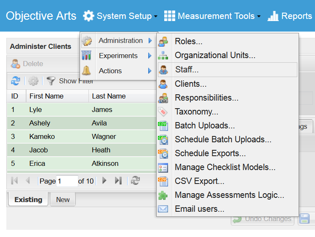Image resolution: width=315 pixels, height=237 pixels.
Task: Switch to the Existing tab
Action: (28, 200)
